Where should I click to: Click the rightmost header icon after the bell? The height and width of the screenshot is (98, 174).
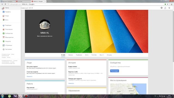click(169, 8)
